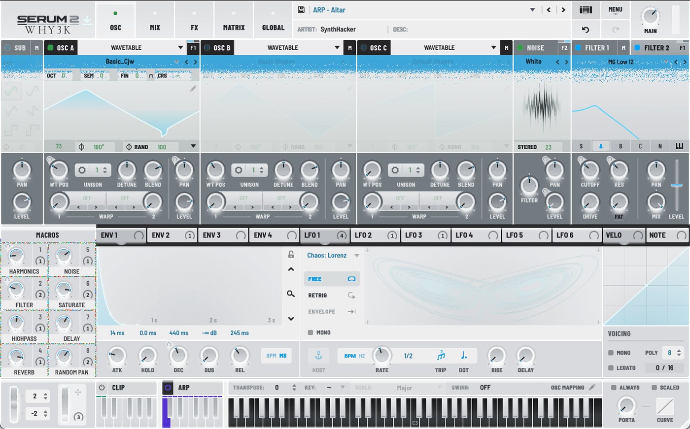Enable the LFO dotted note icon
This screenshot has height=429, width=690.
click(x=464, y=356)
